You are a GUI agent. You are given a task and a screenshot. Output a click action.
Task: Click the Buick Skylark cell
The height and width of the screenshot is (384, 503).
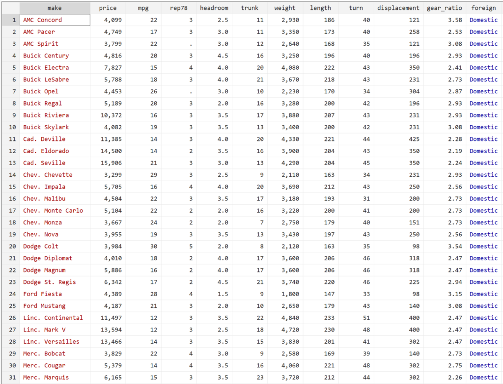(55, 127)
